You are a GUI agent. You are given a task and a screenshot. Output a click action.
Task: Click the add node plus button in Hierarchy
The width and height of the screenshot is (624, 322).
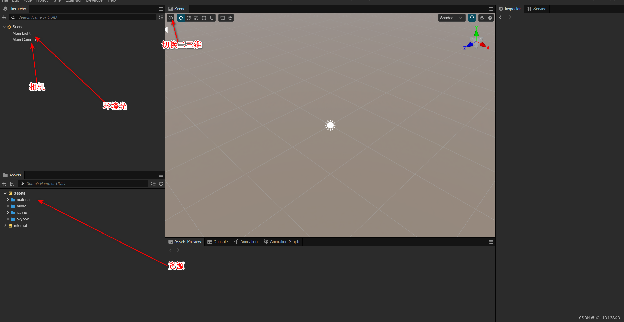point(4,17)
